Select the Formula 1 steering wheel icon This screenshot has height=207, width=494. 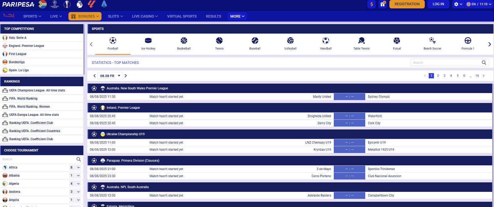click(468, 41)
